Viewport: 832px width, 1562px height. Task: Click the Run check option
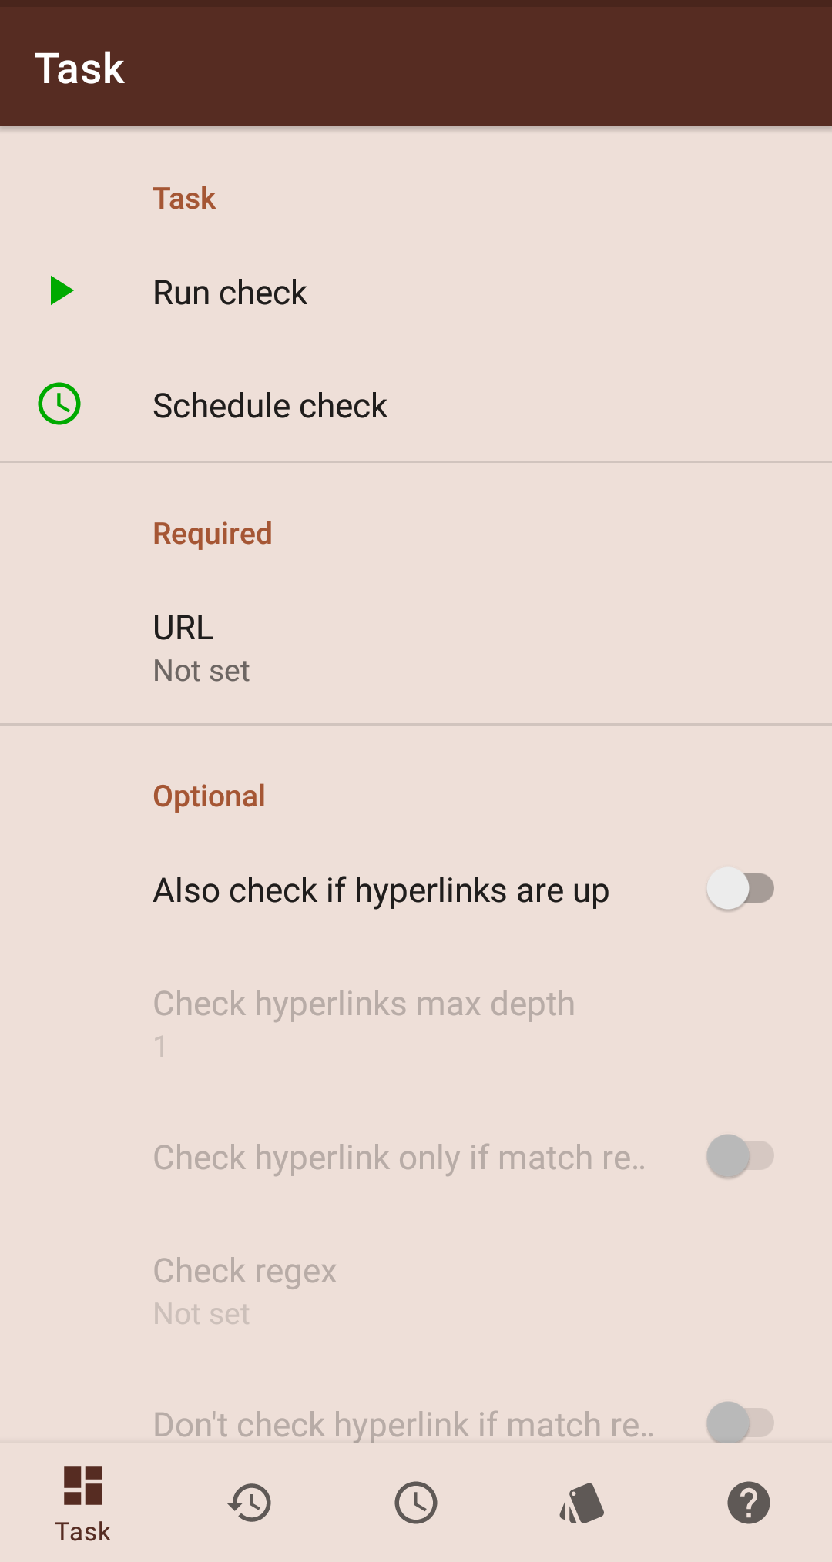(230, 293)
